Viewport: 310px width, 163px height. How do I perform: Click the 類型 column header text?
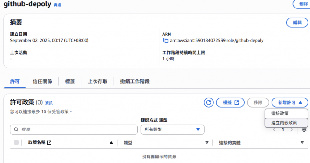(128, 143)
